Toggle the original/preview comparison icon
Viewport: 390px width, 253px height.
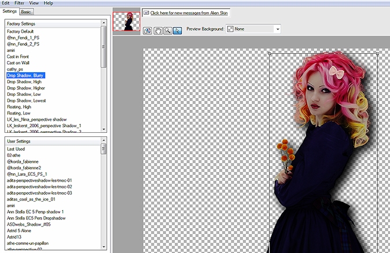click(148, 31)
